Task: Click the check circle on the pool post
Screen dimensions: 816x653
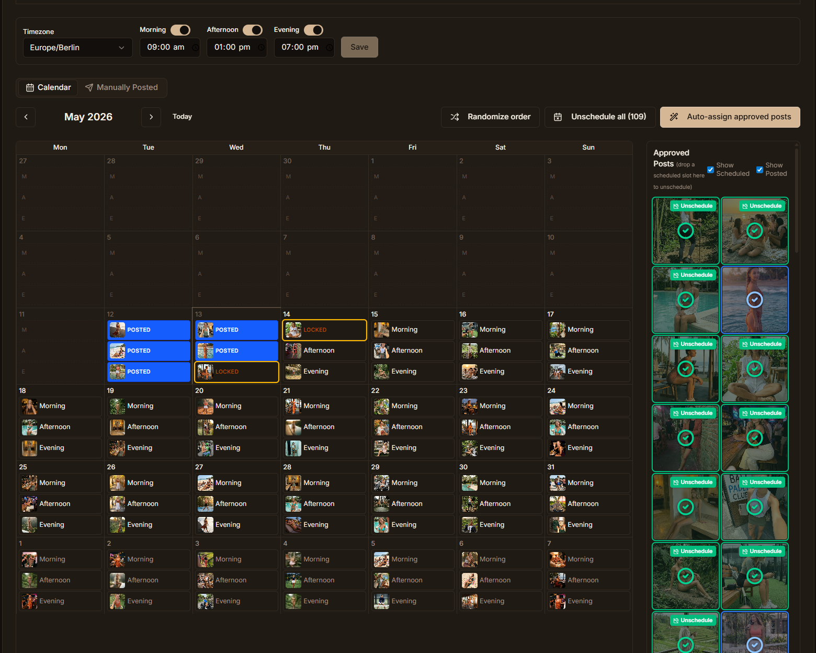Action: click(x=686, y=300)
